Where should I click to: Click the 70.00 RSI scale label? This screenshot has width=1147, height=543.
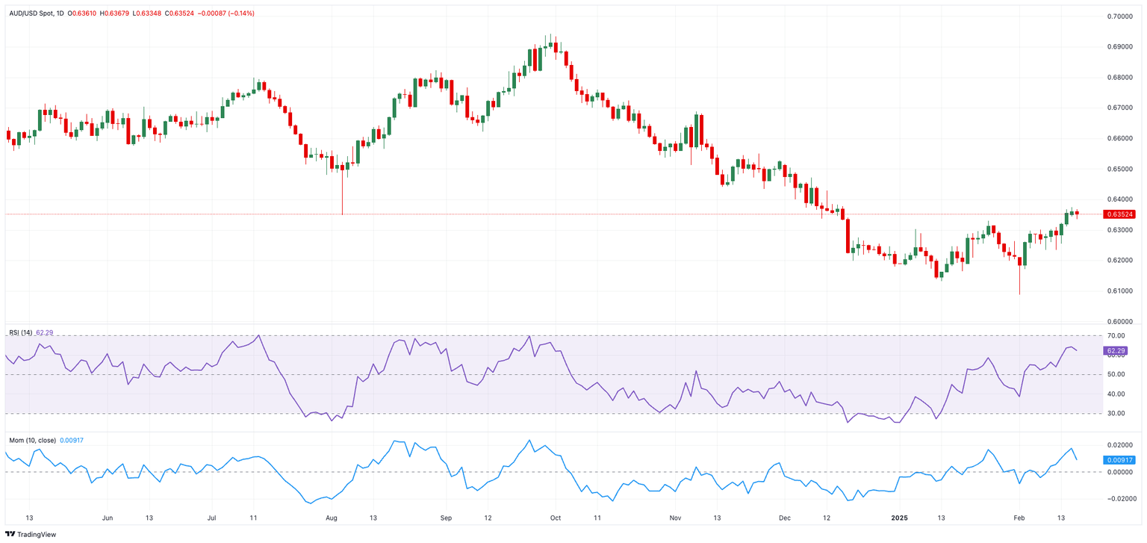point(1116,336)
